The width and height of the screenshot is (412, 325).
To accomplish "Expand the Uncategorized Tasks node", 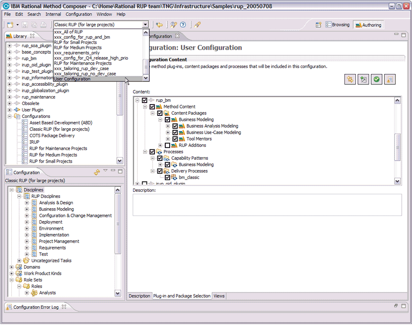I will [19, 260].
